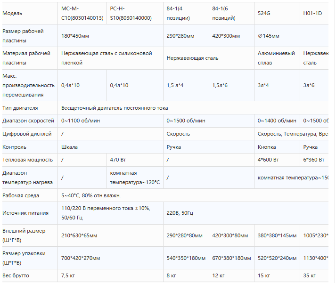Click the Бесщеточный двигатель постоянного тока cell

pos(193,108)
